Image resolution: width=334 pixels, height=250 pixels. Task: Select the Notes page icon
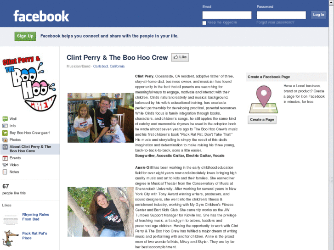[5, 172]
